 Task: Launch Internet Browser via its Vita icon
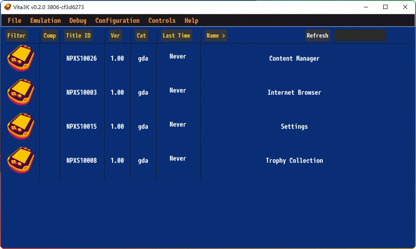tap(21, 92)
